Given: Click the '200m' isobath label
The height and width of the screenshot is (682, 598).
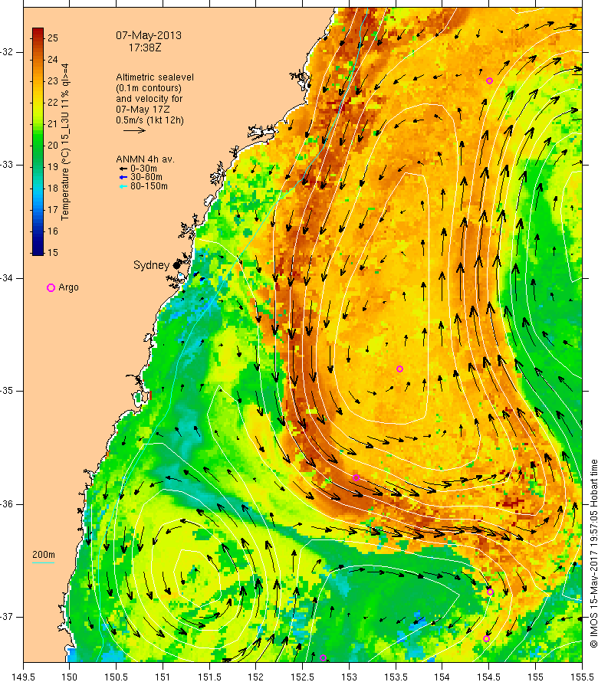Looking at the screenshot, I should point(44,555).
